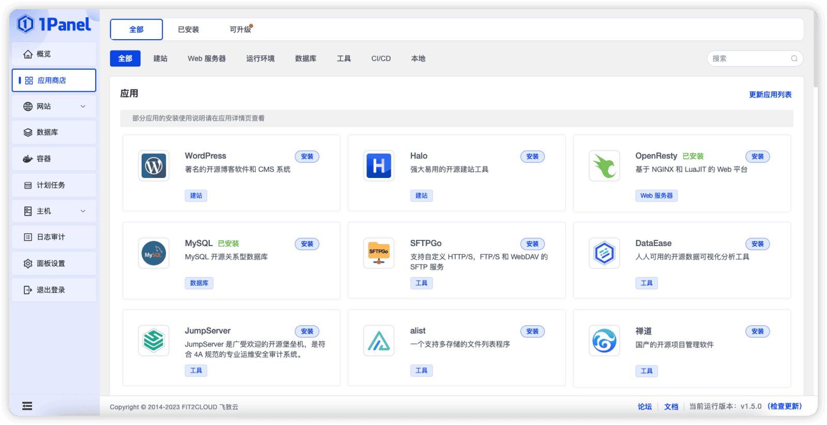
Task: Click the 工具 tag on JumpServer card
Action: [196, 370]
